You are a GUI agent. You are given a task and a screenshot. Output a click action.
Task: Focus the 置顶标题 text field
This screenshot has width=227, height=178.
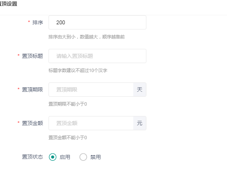tap(97, 56)
